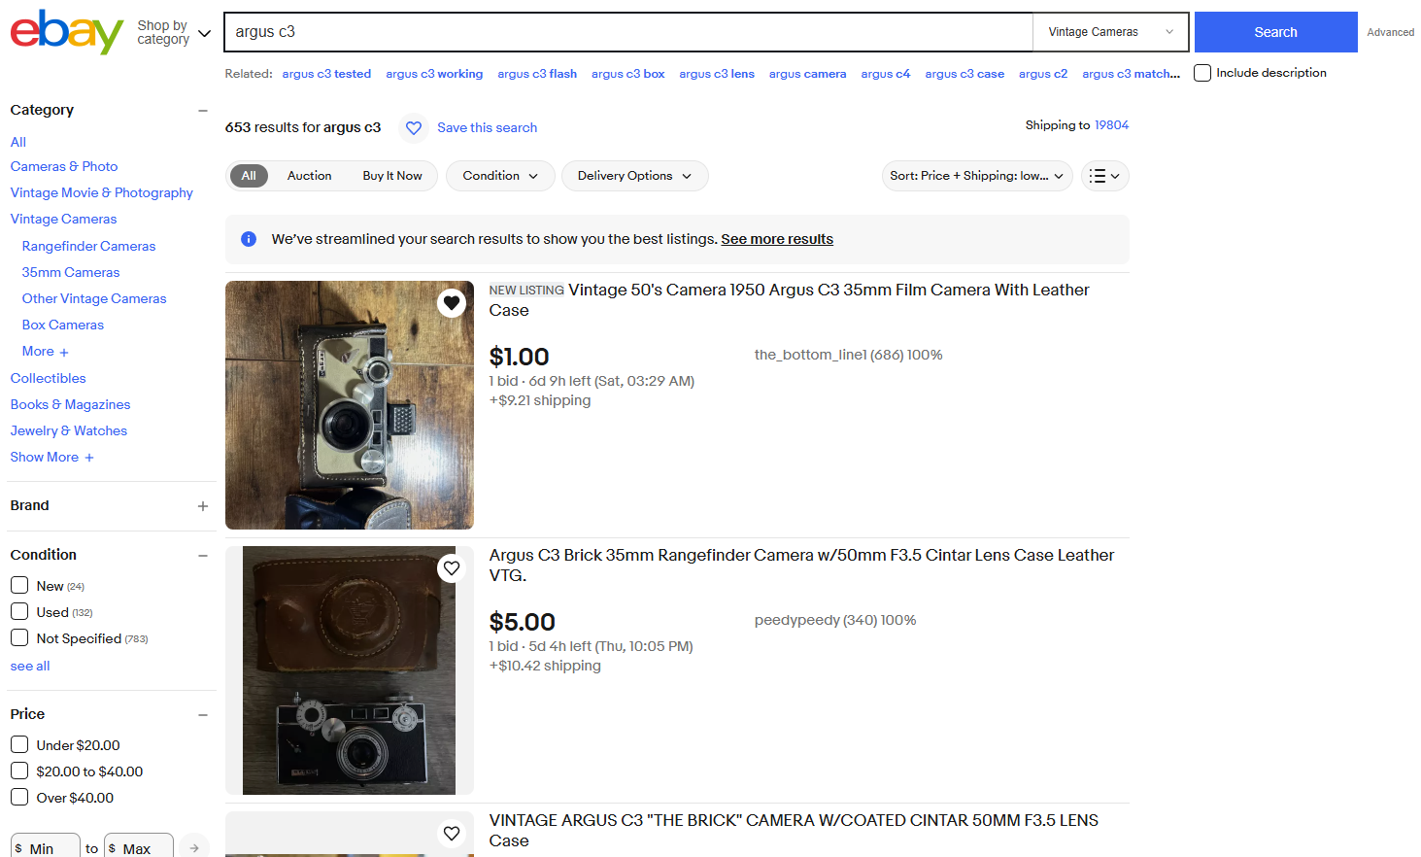Watch the VINTAGE ARGUS C3 "THE BRICK" listing heart

point(452,833)
